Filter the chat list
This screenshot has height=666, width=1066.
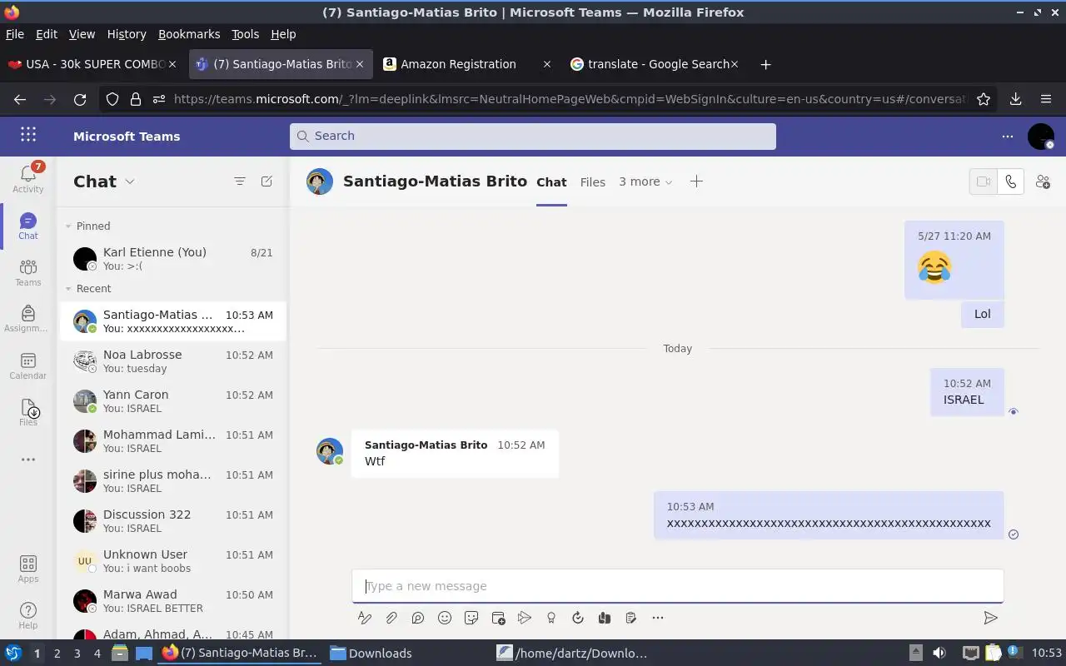click(x=240, y=181)
